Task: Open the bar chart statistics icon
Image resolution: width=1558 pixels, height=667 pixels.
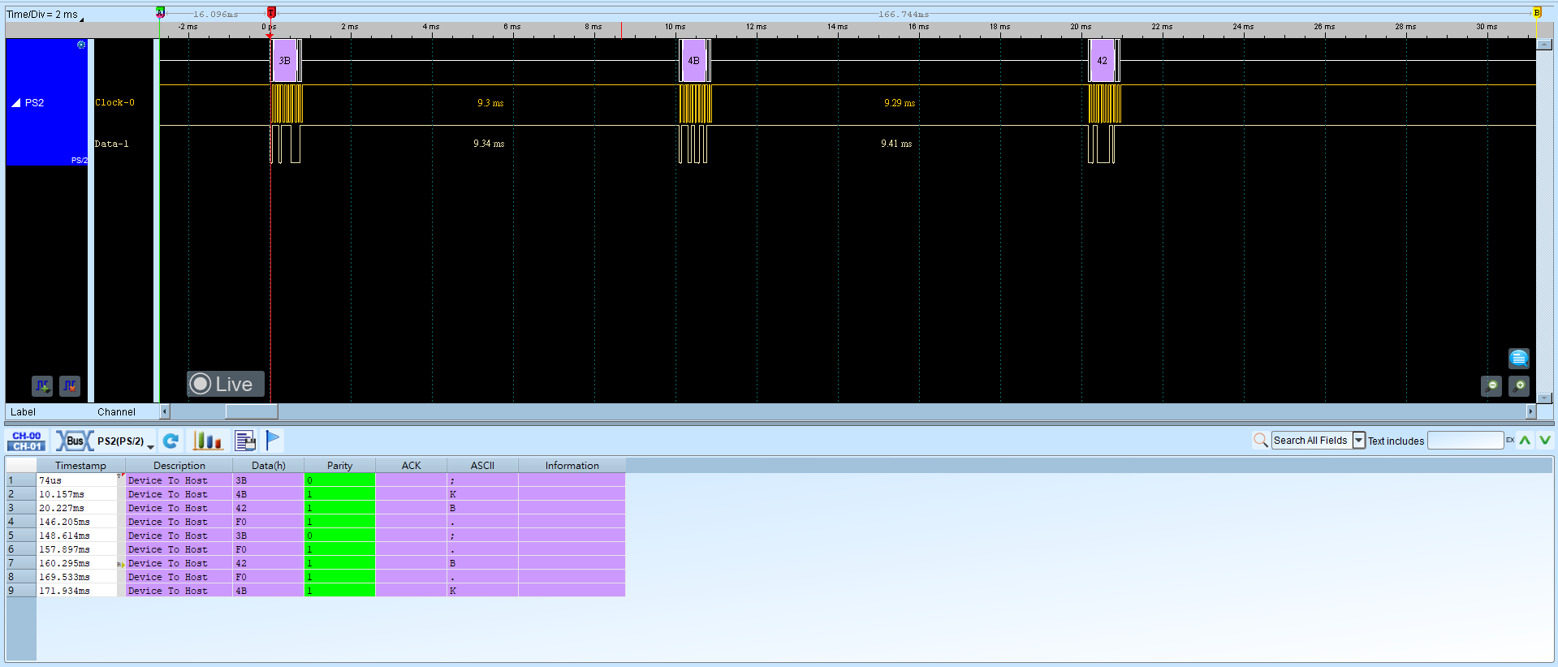Action: tap(207, 441)
